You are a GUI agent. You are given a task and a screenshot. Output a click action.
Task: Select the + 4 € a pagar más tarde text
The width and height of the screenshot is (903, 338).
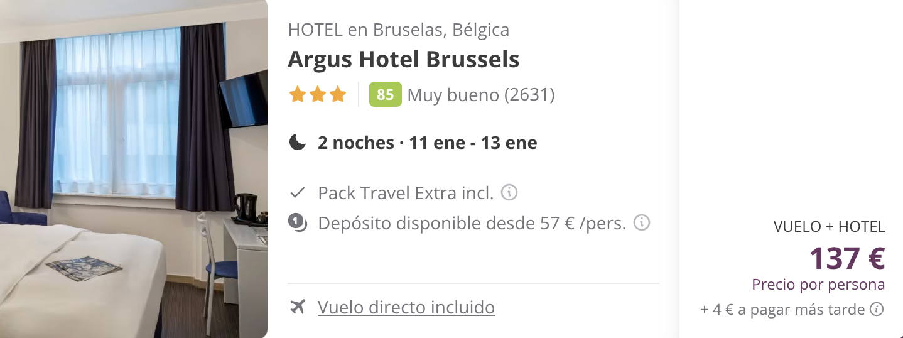pyautogui.click(x=783, y=310)
